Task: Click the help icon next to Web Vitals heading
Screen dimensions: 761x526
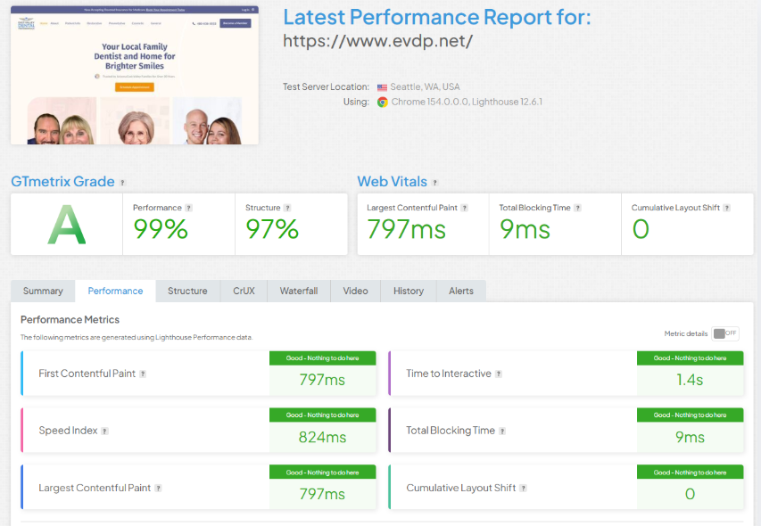Action: click(x=434, y=183)
